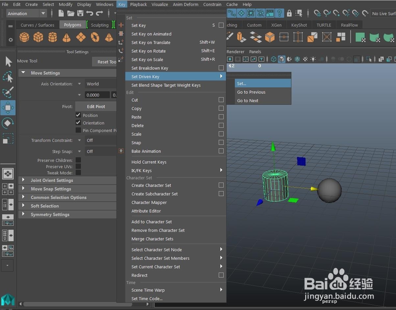Toggle the Orientation pivot checkbox
396x310 pixels.
click(x=78, y=123)
